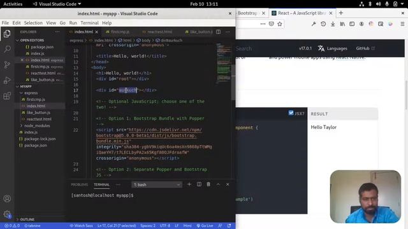The height and width of the screenshot is (229, 408).
Task: Open Firefox page actions ellipsis
Action: pos(263,24)
